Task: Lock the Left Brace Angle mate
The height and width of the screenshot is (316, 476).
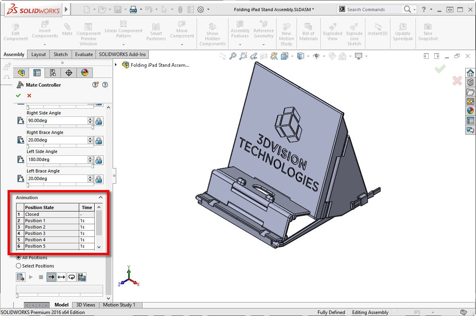Action: pos(99,179)
